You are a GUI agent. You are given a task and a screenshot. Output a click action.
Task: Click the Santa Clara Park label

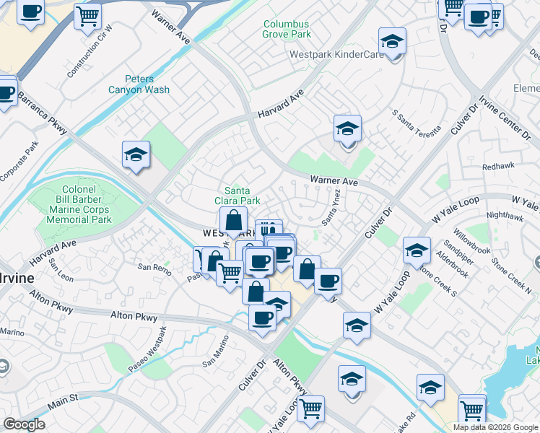pyautogui.click(x=238, y=196)
